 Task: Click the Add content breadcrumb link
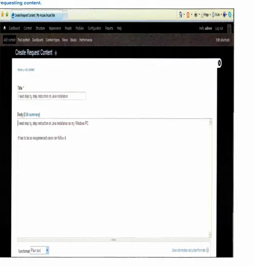(x=29, y=70)
